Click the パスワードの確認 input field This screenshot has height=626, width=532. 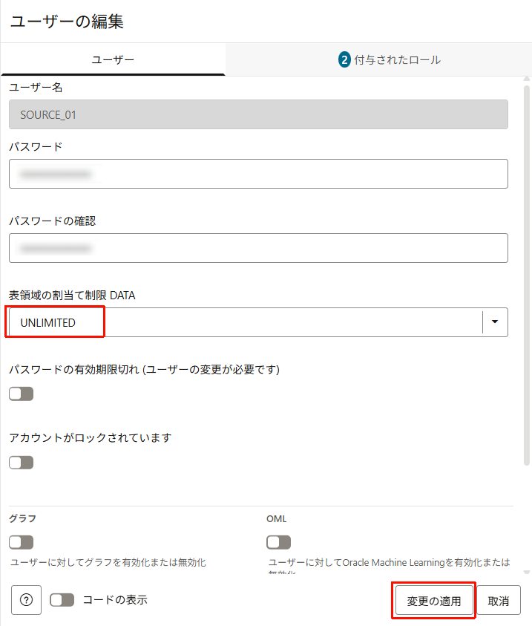(258, 248)
